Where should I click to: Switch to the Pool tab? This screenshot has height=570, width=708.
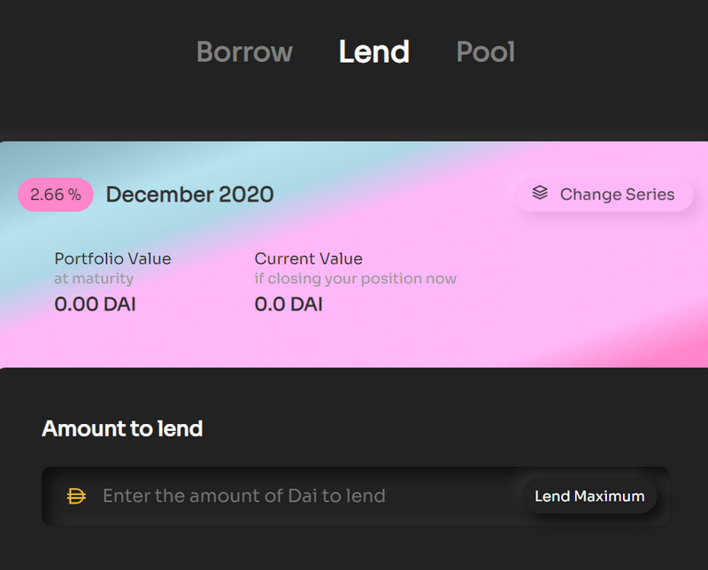click(x=485, y=52)
